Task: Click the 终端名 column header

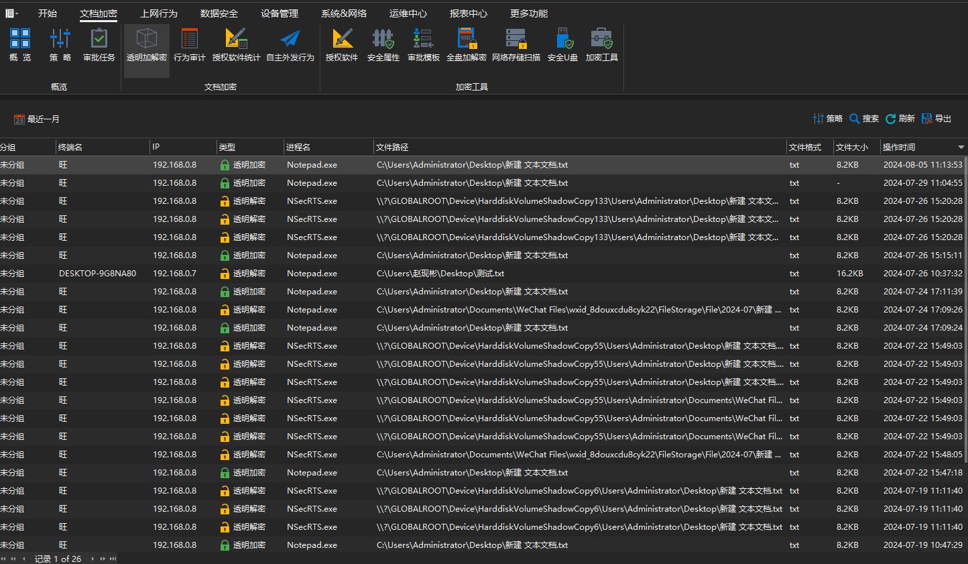Action: (x=102, y=147)
